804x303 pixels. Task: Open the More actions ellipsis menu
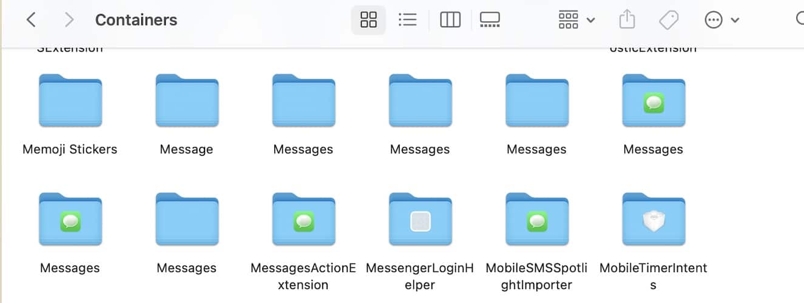pos(721,20)
